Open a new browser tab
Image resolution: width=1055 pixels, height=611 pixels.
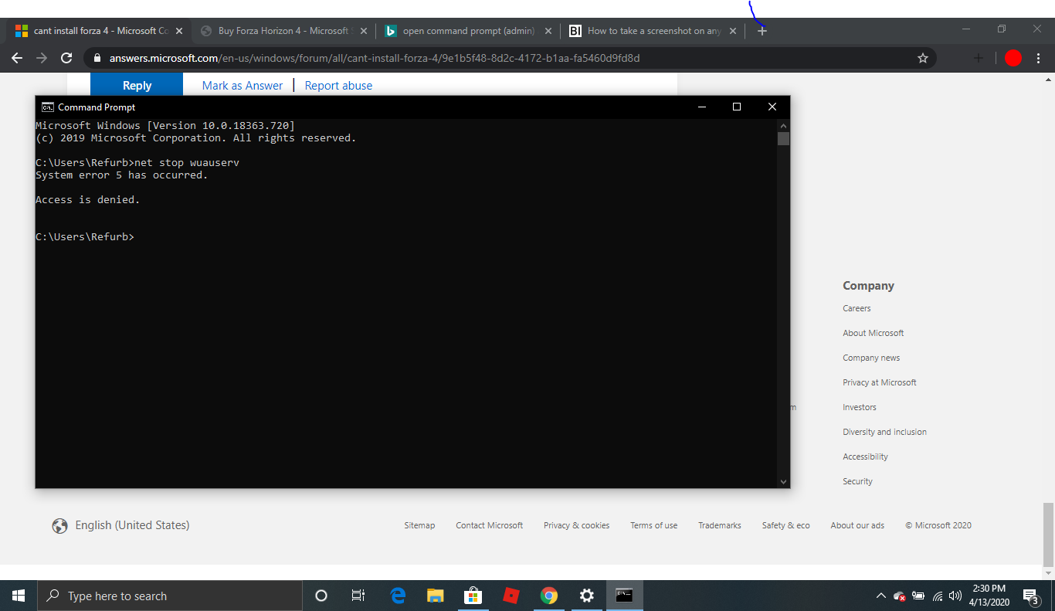(x=762, y=31)
